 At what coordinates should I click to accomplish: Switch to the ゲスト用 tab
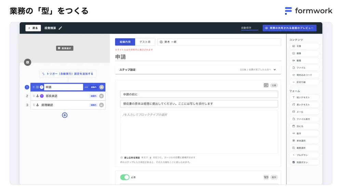145,42
